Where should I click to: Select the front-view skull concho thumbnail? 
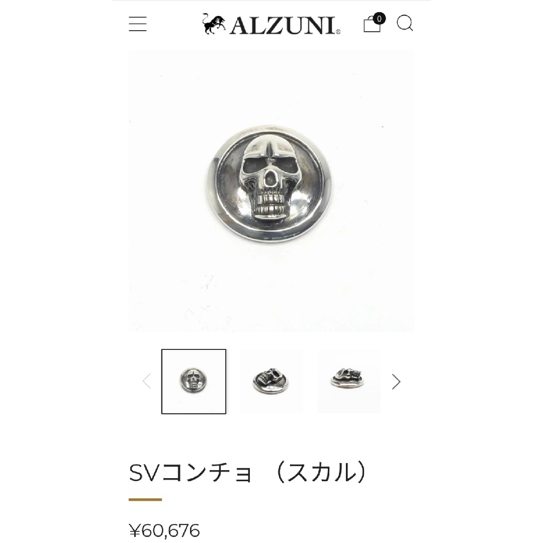pos(194,381)
